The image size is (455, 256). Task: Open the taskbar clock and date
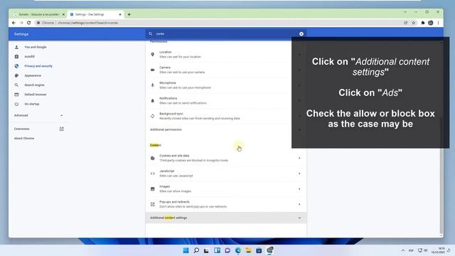tap(438, 250)
